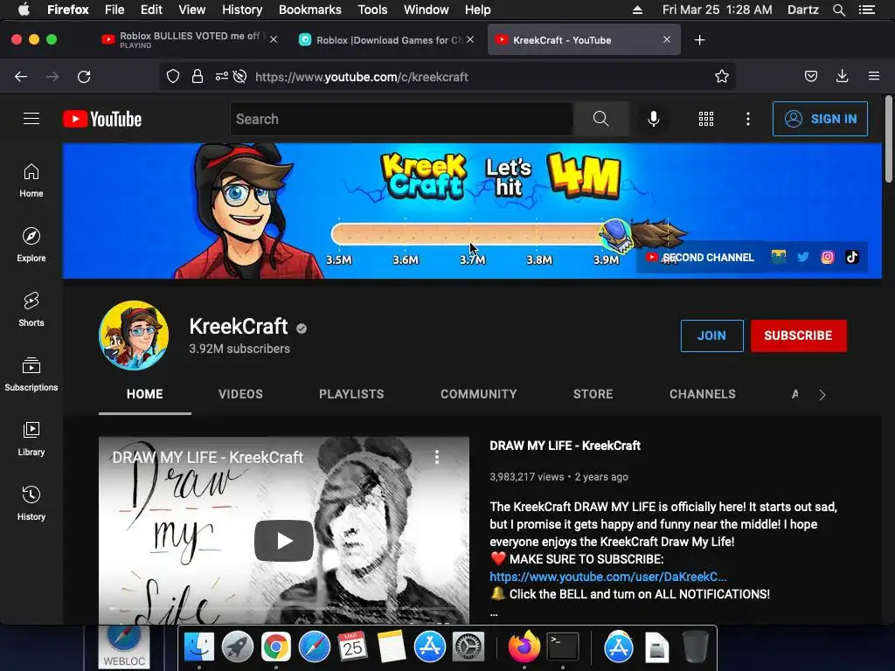Click the Instagram icon in banner
This screenshot has width=895, height=671.
tap(827, 257)
